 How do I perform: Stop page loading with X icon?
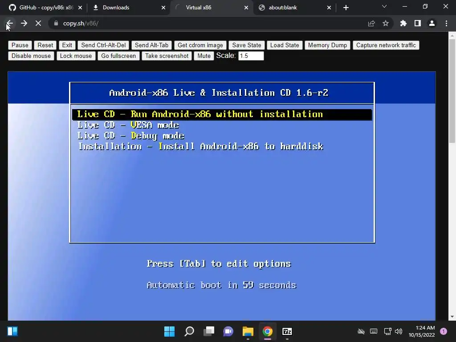[38, 23]
